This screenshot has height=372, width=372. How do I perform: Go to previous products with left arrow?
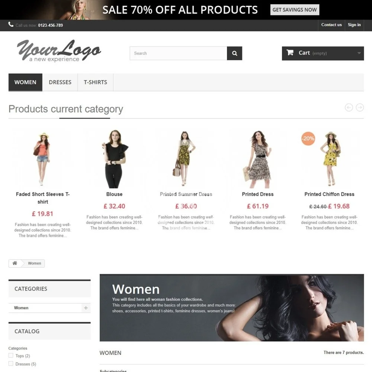(x=349, y=108)
